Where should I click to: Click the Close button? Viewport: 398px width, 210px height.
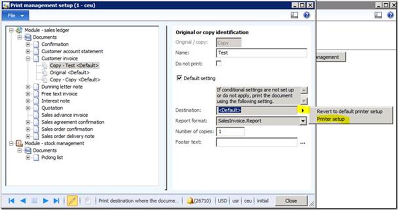pos(291,201)
